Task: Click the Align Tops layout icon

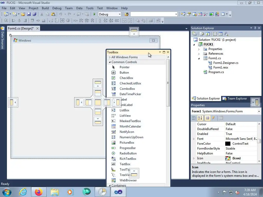Action: [32, 21]
